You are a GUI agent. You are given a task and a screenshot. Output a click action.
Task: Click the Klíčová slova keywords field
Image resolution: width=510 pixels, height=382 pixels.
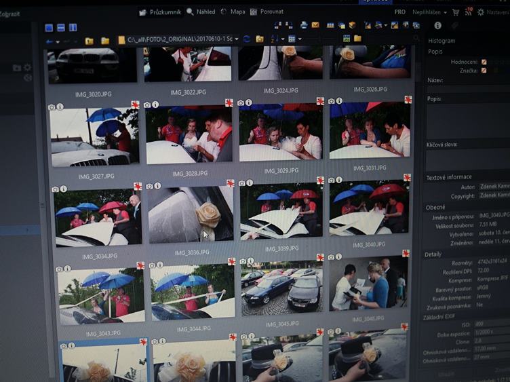(x=469, y=159)
